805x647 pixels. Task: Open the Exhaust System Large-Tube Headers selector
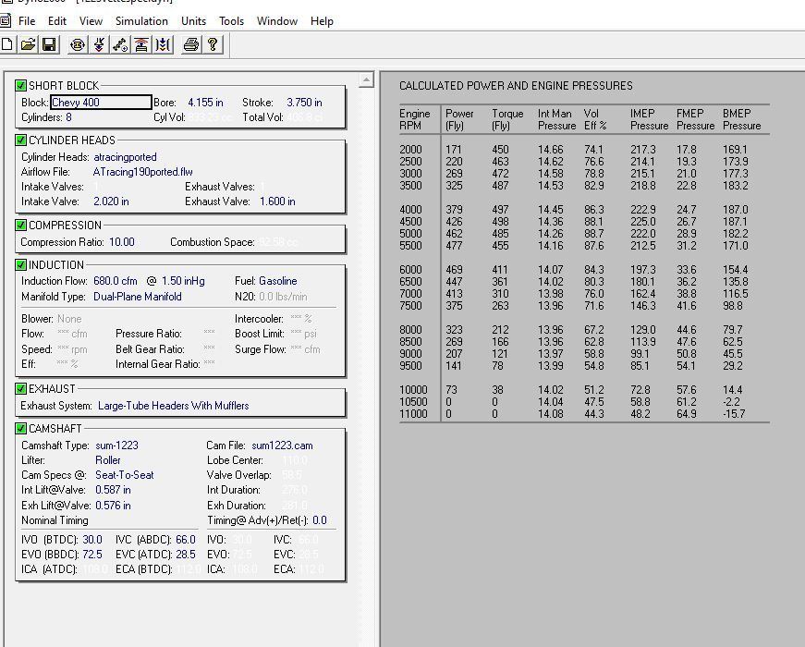[173, 406]
